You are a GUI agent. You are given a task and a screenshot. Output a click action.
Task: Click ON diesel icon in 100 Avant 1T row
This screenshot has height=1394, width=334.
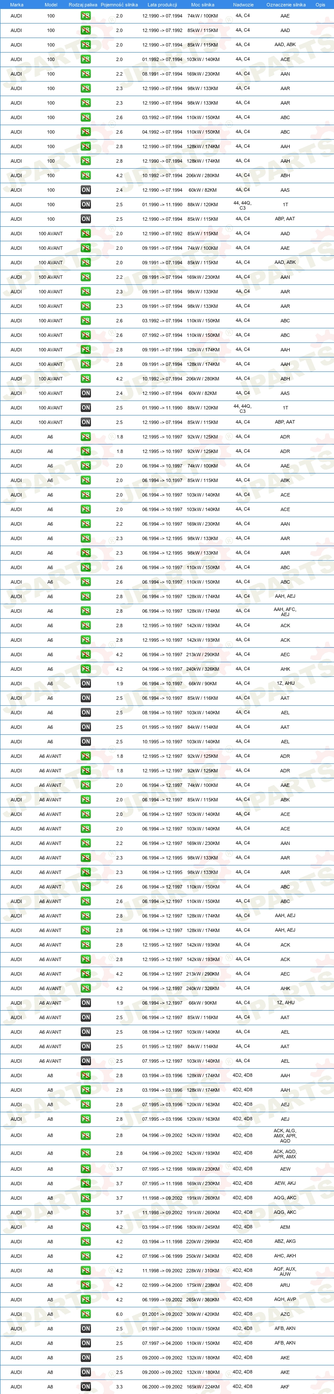click(85, 408)
